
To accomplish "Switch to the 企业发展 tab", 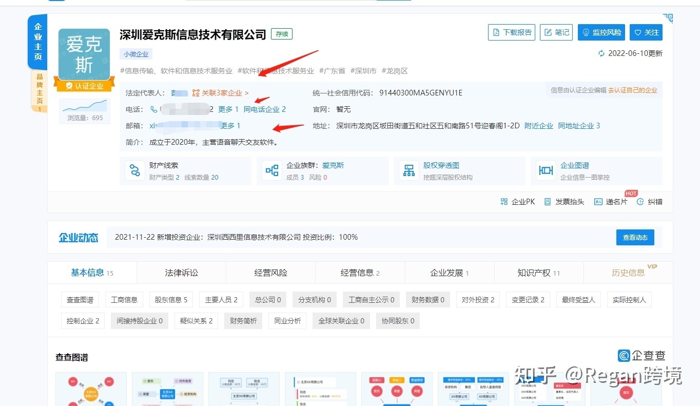I will tap(450, 273).
